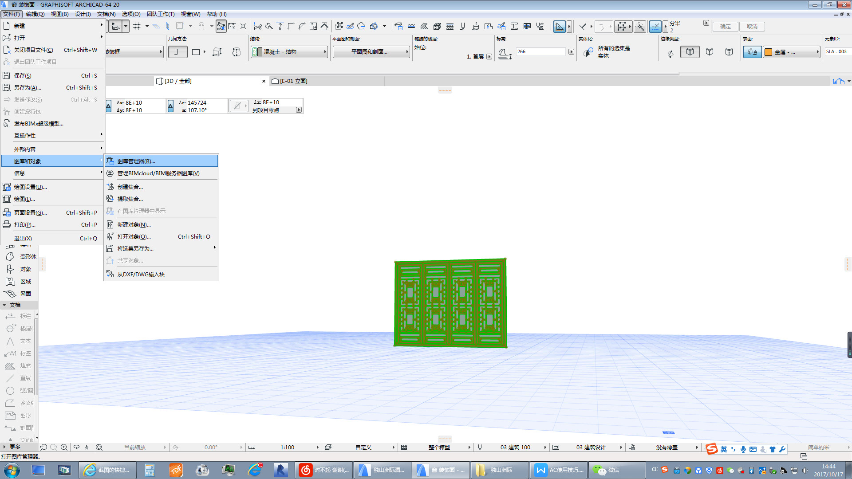852x479 pixels.
Task: Toggle the surface override button beside 金属
Action: point(753,52)
